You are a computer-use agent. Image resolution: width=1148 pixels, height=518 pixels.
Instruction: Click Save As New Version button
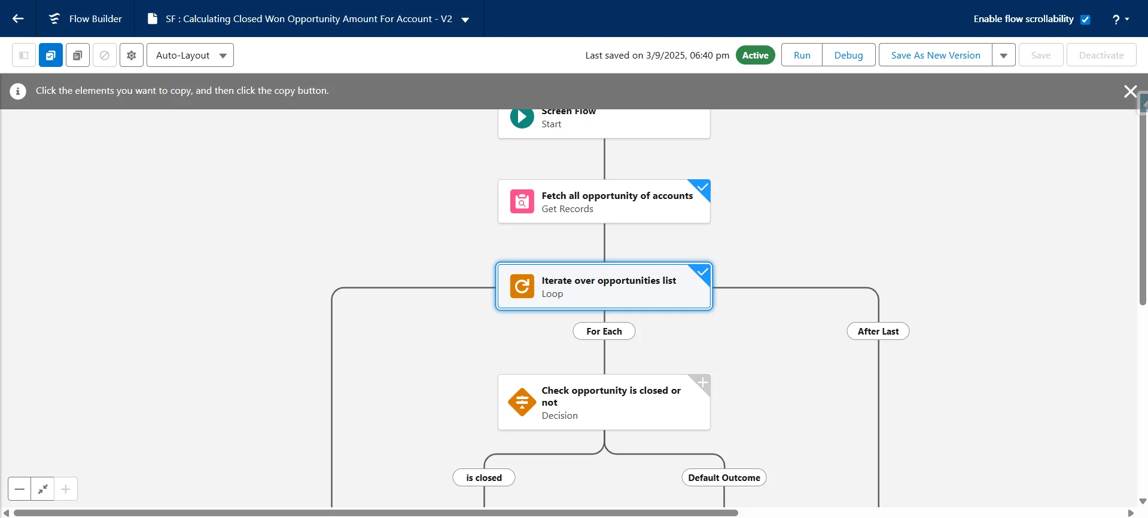(936, 55)
